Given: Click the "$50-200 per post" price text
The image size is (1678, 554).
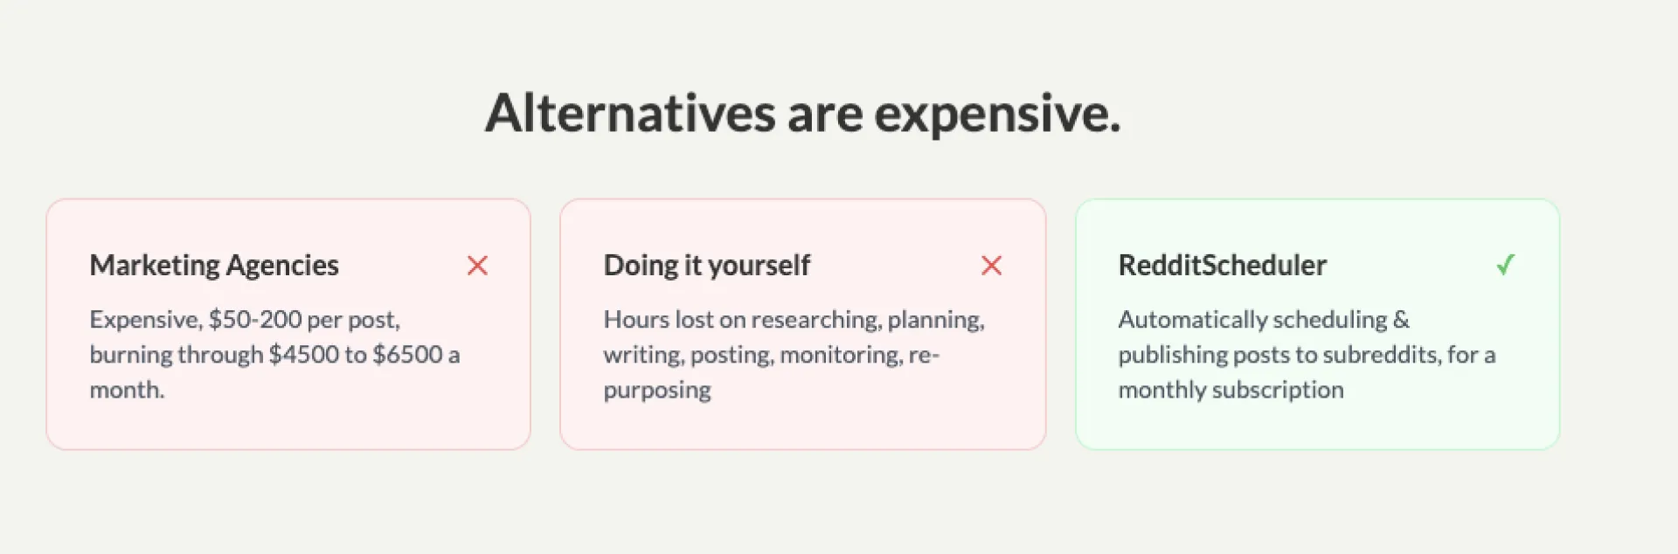Looking at the screenshot, I should 303,320.
